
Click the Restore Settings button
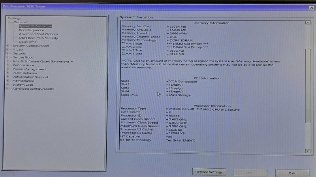point(209,172)
